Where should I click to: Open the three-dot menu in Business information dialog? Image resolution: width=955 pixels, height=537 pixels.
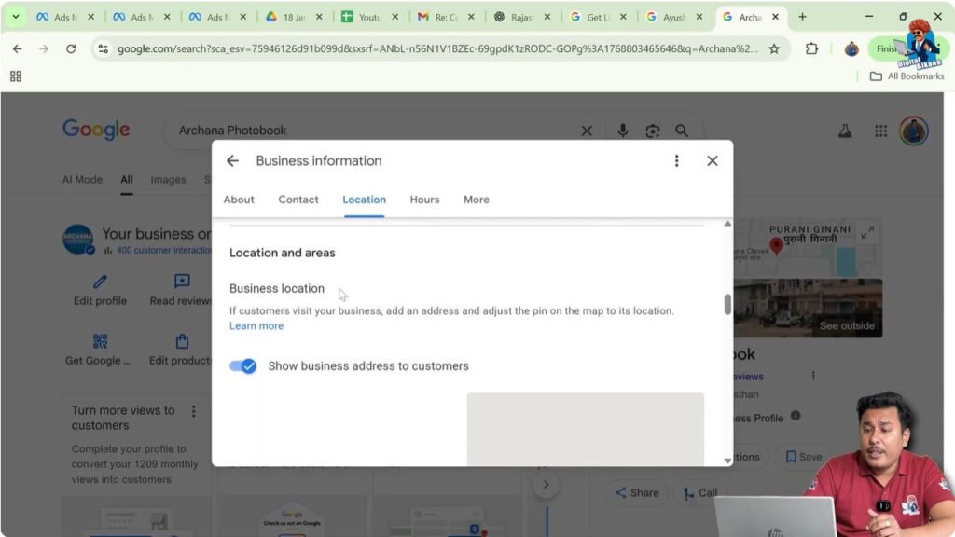(676, 160)
